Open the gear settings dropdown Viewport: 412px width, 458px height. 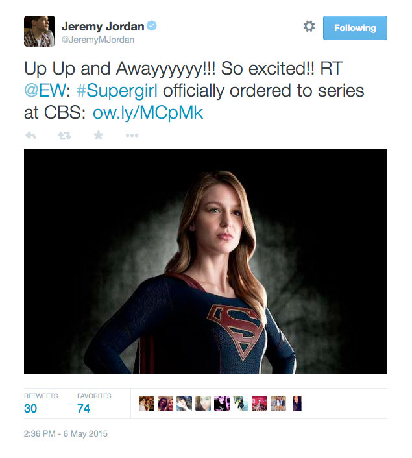309,27
